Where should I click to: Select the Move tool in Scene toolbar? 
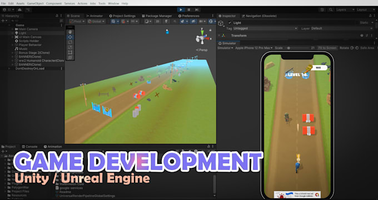tap(70, 37)
